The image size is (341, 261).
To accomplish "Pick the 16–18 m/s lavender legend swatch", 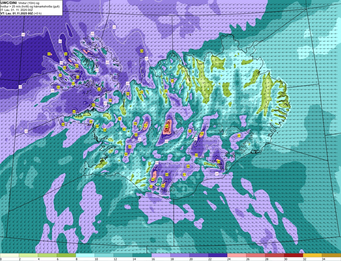I will click(x=161, y=255).
